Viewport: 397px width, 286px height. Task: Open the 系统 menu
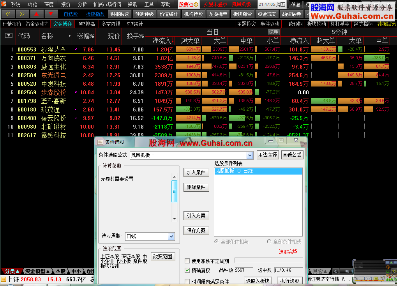[15, 4]
